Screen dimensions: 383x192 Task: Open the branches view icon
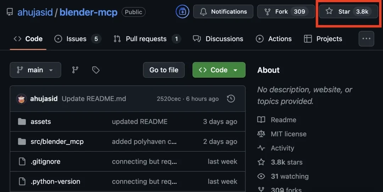(x=75, y=70)
